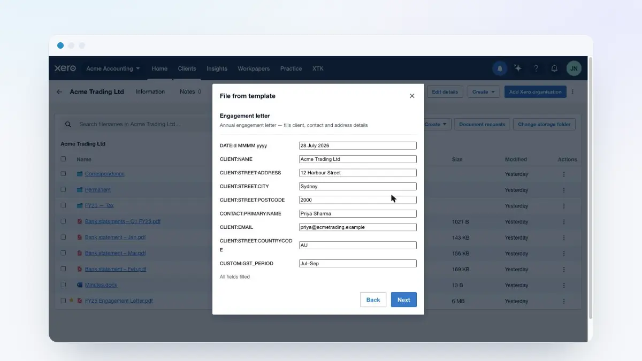
Task: Close the File from template dialog
Action: [412, 96]
